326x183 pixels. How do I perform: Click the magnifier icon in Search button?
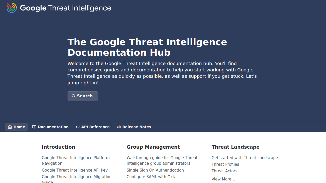pyautogui.click(x=74, y=96)
